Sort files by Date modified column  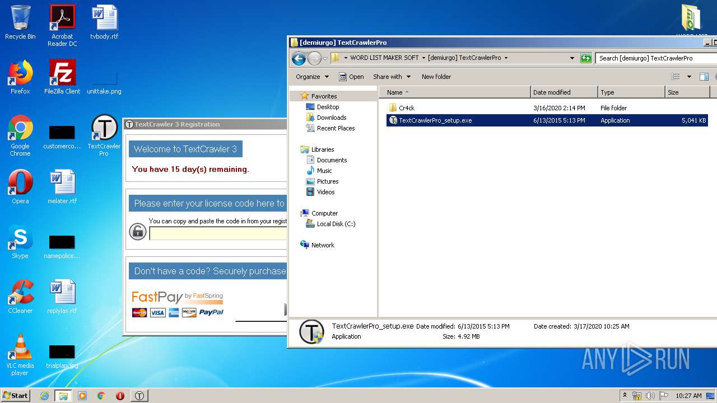tap(564, 92)
